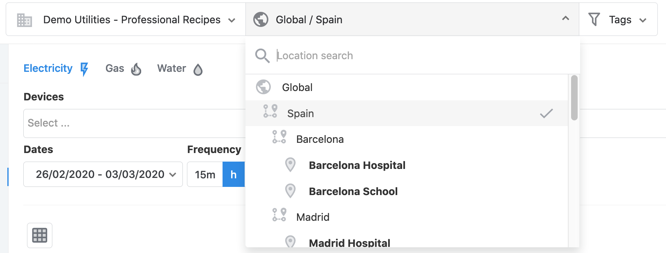The width and height of the screenshot is (666, 253).
Task: Open the table grid view icon
Action: coord(40,235)
